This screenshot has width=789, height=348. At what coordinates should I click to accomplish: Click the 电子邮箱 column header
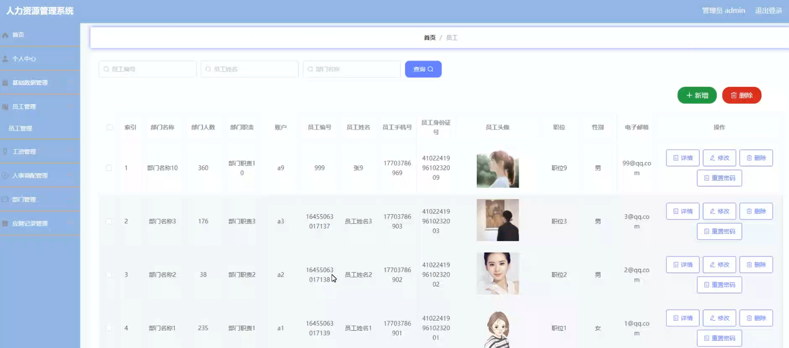pos(636,127)
